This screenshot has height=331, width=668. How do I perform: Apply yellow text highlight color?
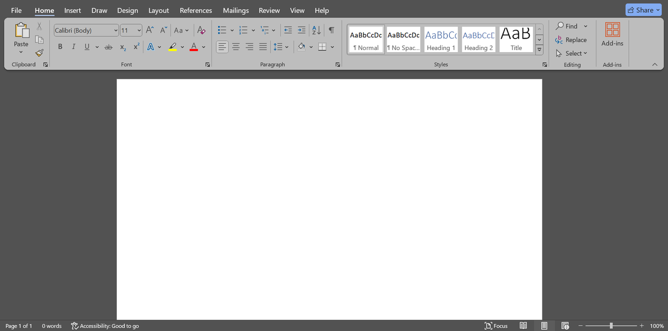click(x=173, y=47)
